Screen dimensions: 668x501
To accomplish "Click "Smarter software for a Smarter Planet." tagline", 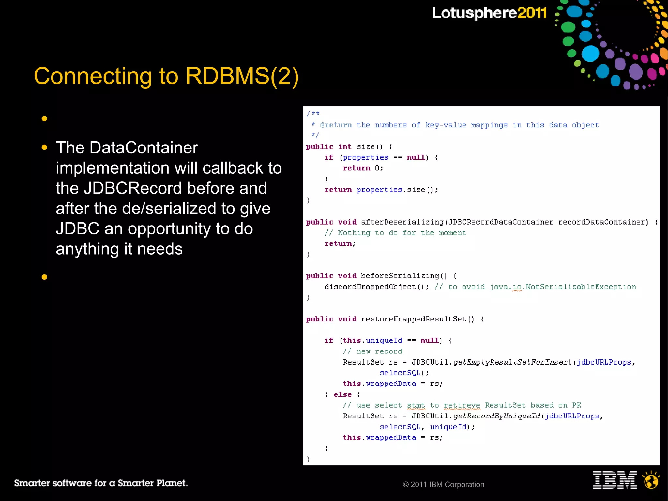I will [101, 483].
